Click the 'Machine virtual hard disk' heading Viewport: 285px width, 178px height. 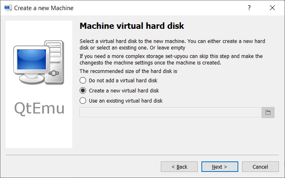pyautogui.click(x=132, y=26)
